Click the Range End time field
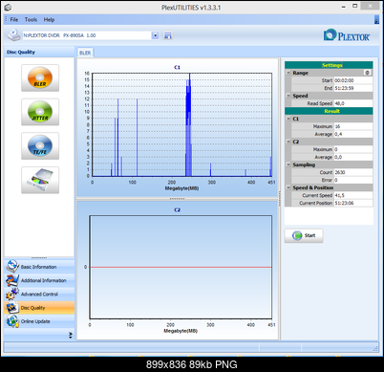 click(352, 88)
